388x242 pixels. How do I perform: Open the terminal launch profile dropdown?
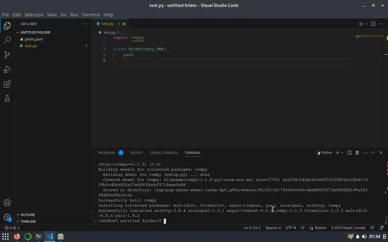click(343, 153)
